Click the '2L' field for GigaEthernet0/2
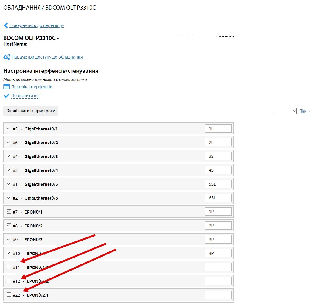This screenshot has height=303, width=311. pos(218,142)
